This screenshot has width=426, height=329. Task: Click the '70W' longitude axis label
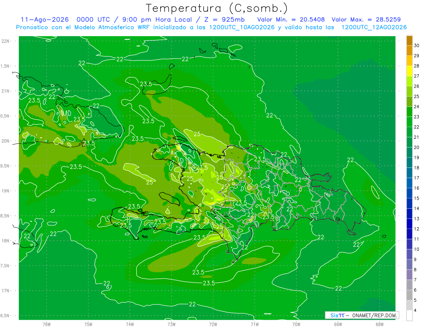tap(296, 324)
